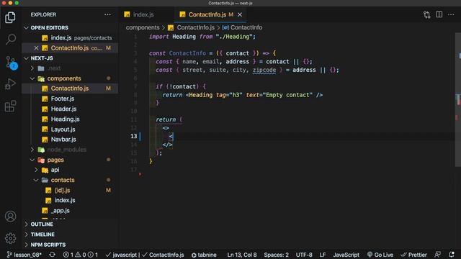Open the Extensions view
Image resolution: width=461 pixels, height=259 pixels.
tap(10, 106)
